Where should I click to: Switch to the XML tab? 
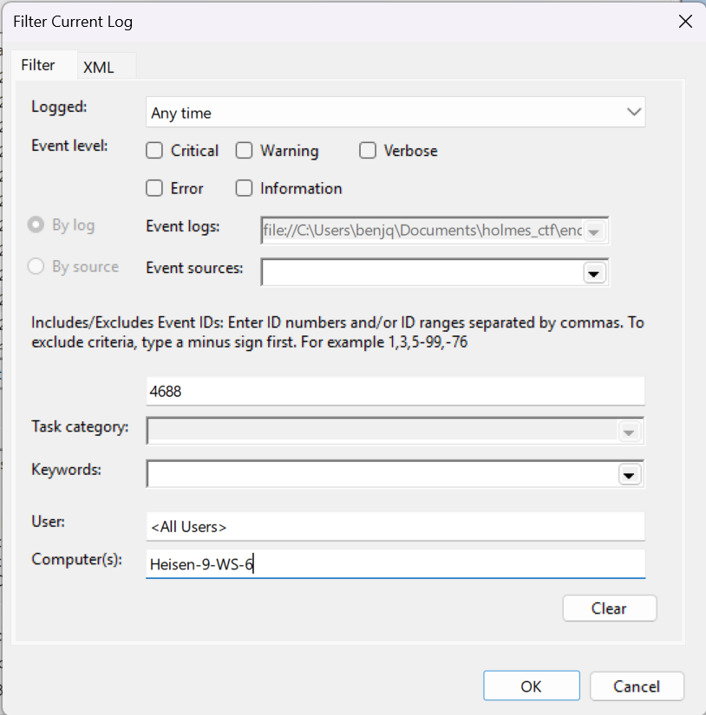click(x=99, y=67)
